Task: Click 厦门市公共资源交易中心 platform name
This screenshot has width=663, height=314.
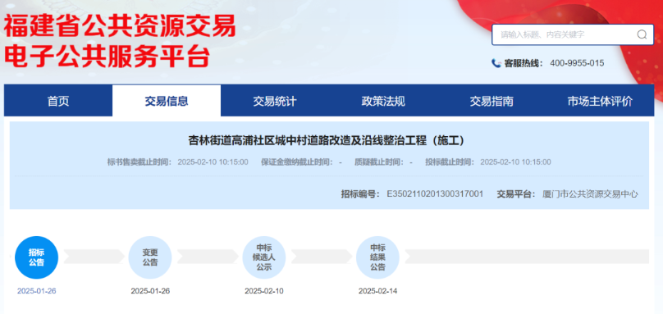Action: click(590, 194)
